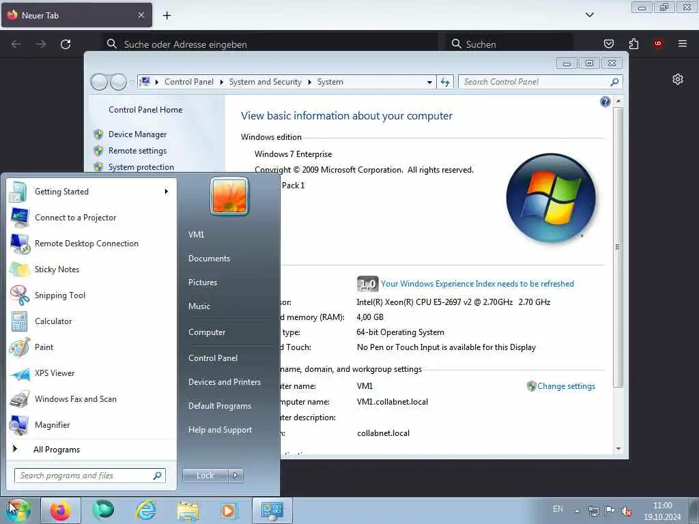This screenshot has width=699, height=524.
Task: Focus the Search programs and files box
Action: coord(89,476)
